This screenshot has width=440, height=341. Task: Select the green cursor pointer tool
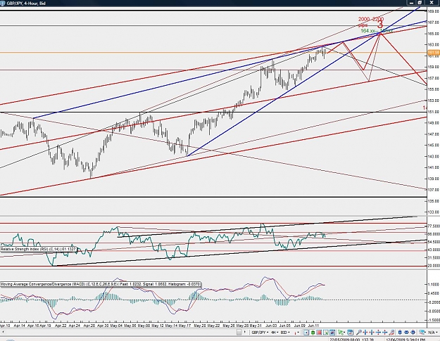(x=341, y=333)
